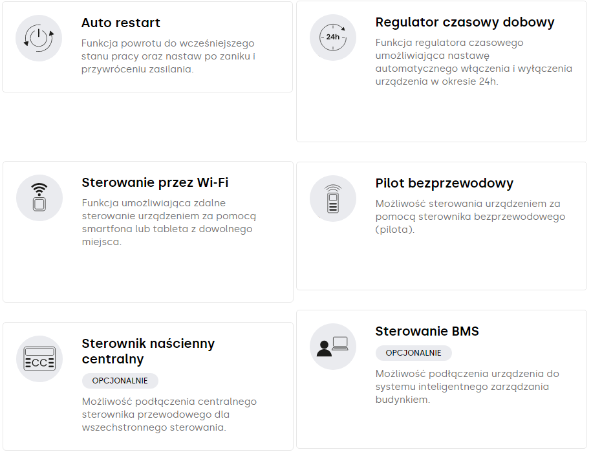Click the Sterownik naścienny centralny heading
This screenshot has width=591, height=452.
pos(148,351)
